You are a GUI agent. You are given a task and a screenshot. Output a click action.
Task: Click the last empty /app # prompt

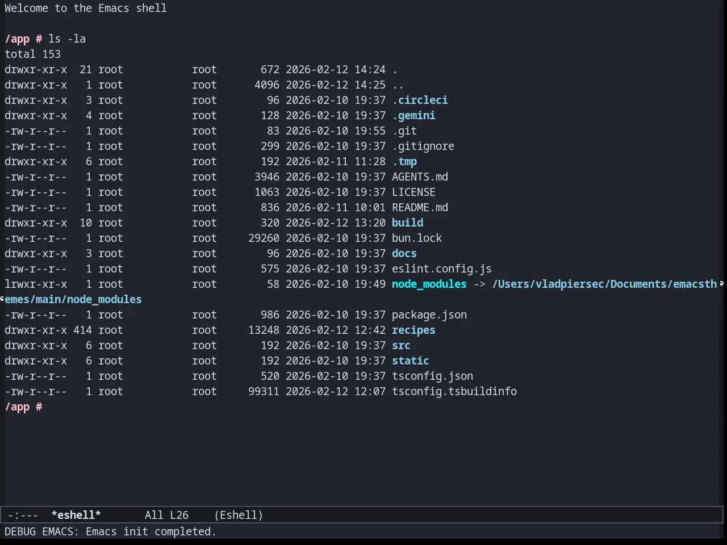tap(23, 406)
